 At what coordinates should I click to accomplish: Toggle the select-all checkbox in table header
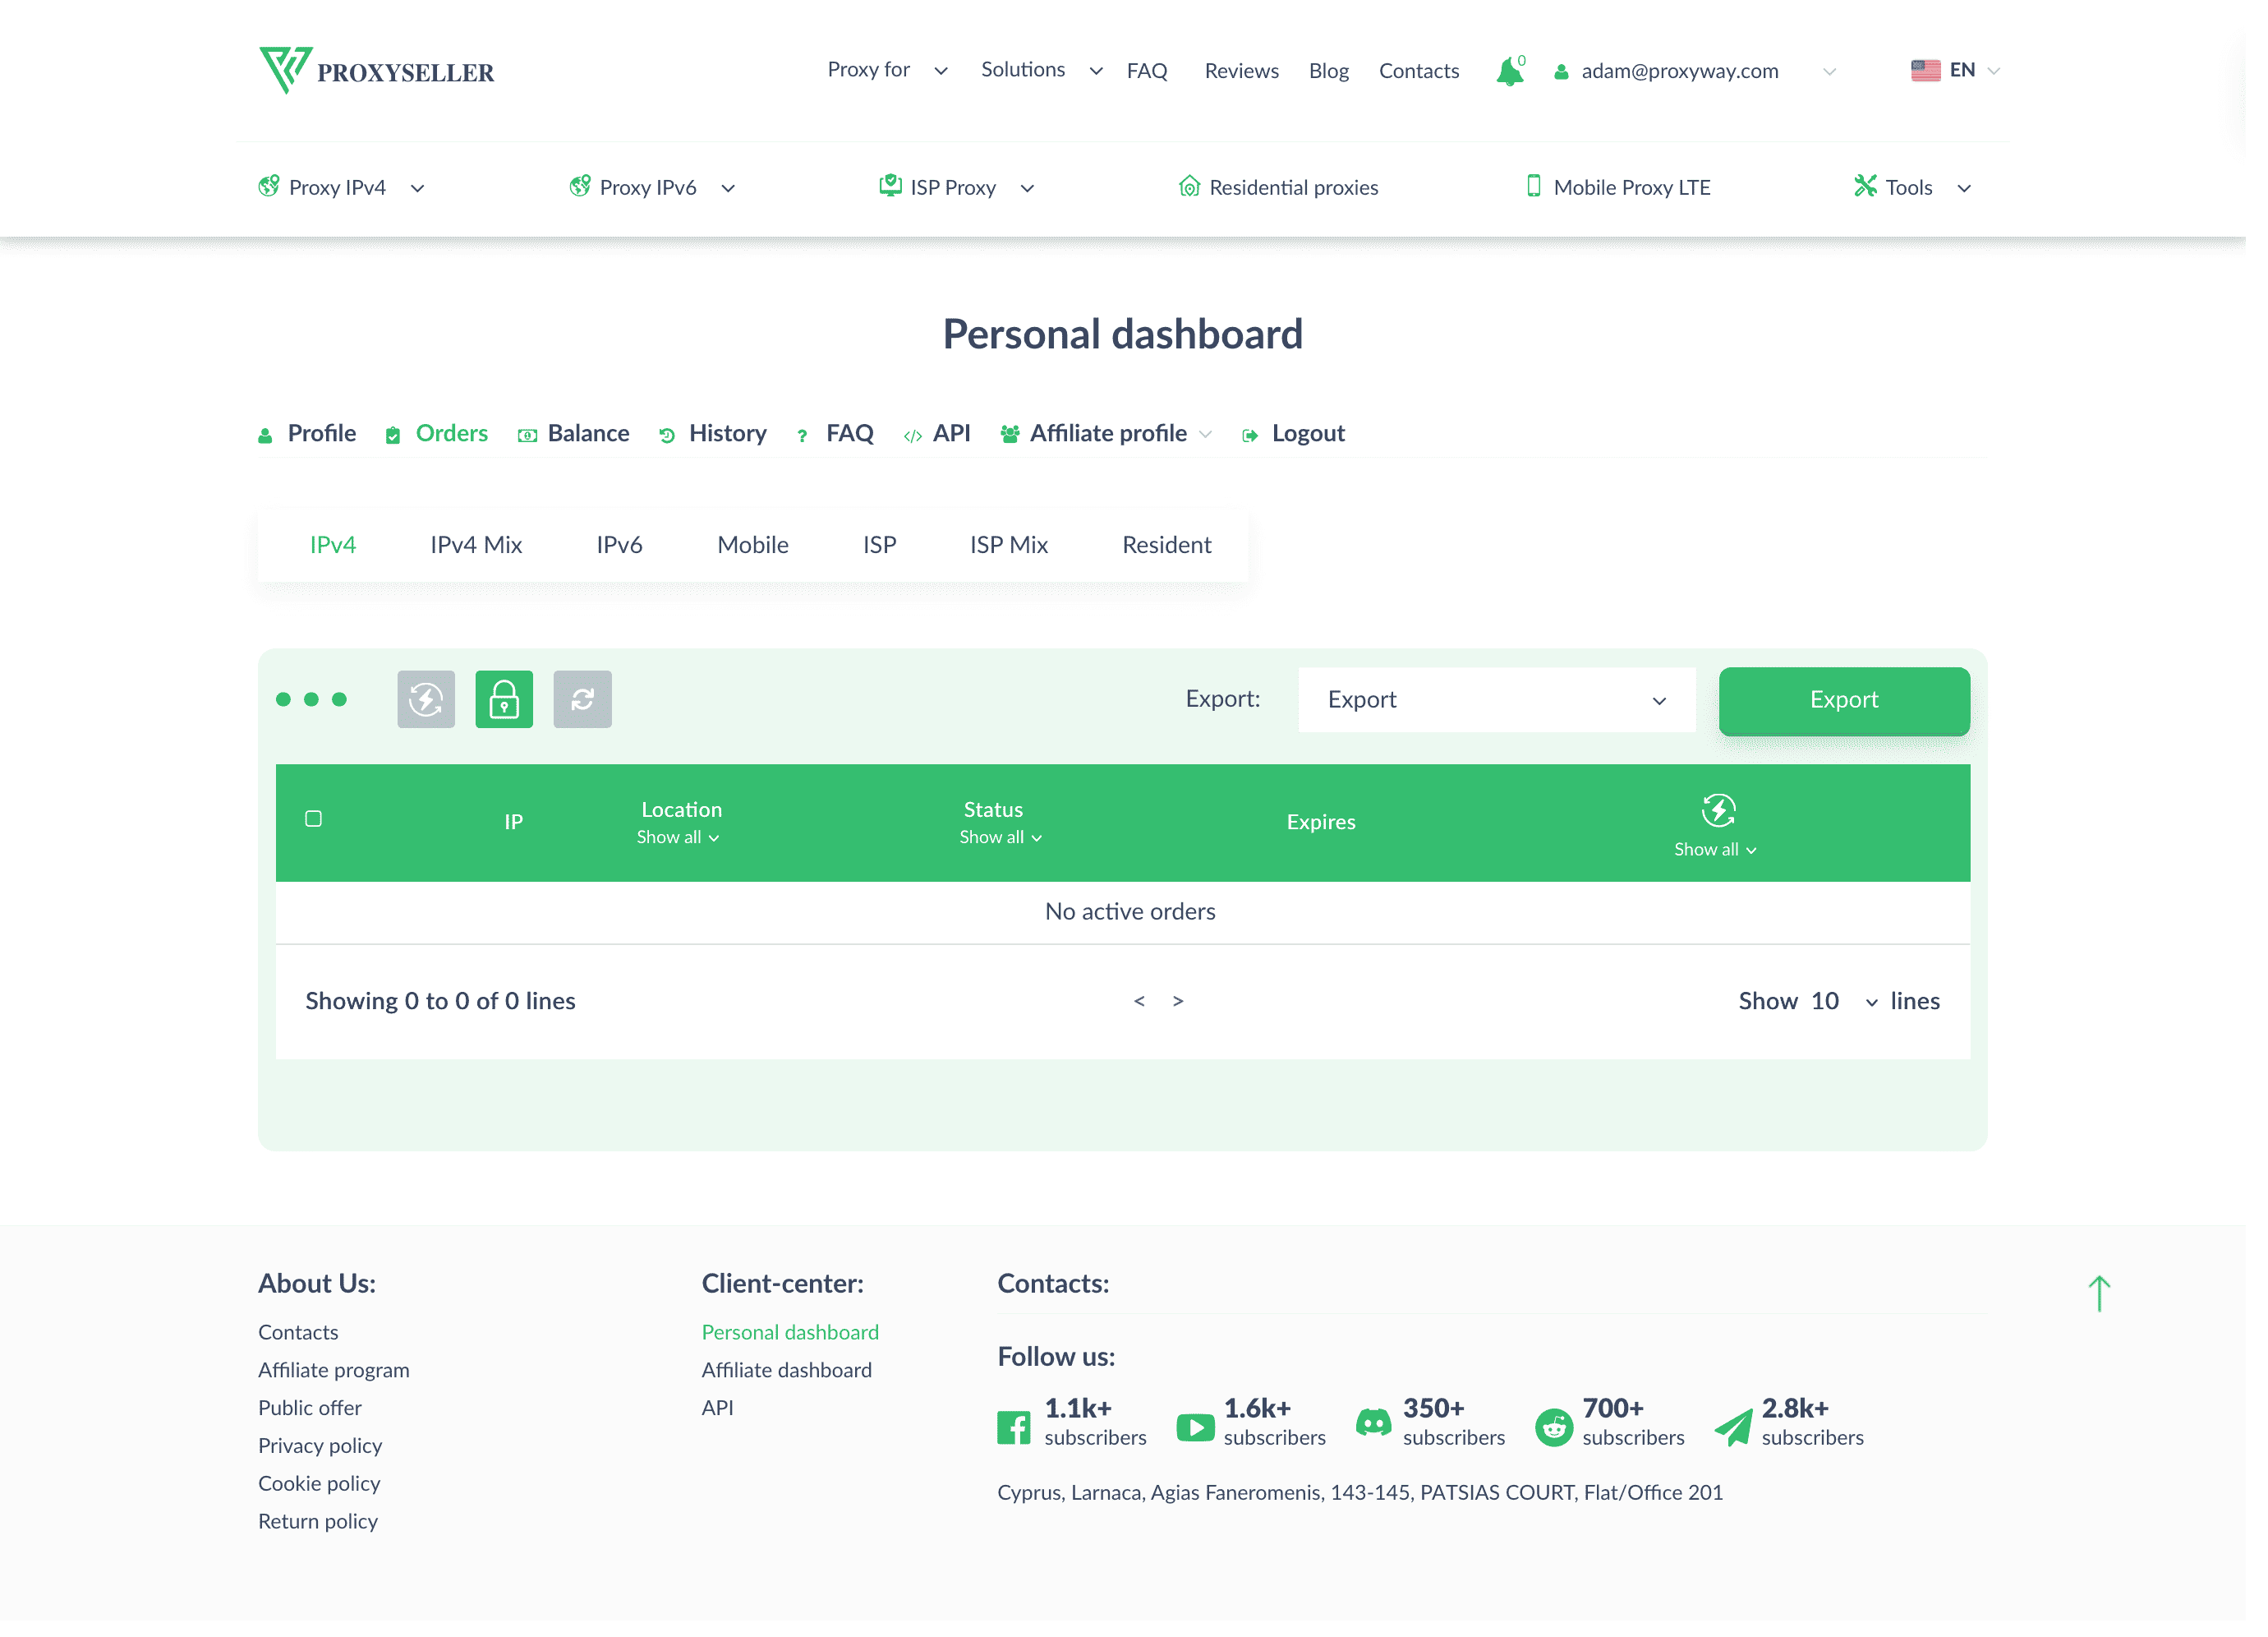[313, 818]
